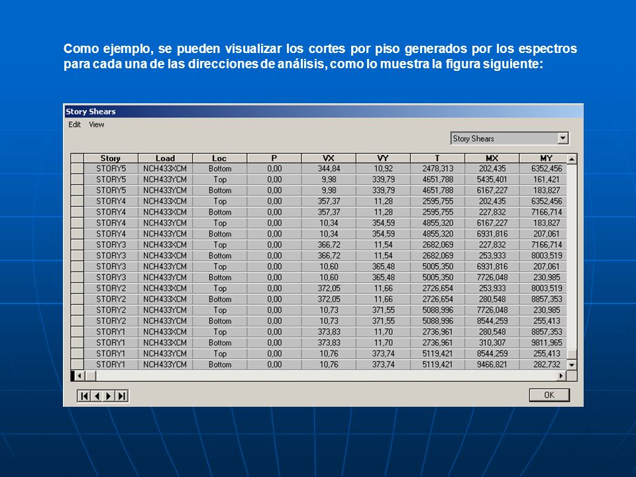Click the horizontal scrollbar left arrow
This screenshot has height=477, width=636.
[79, 376]
